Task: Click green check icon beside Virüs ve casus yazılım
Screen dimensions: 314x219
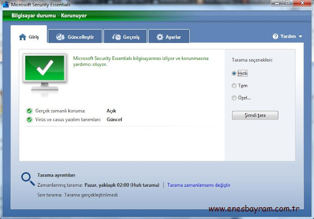Action: [30, 120]
